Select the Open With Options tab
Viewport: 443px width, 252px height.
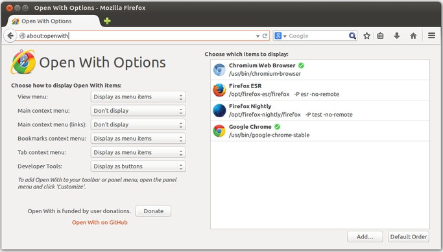tap(53, 21)
